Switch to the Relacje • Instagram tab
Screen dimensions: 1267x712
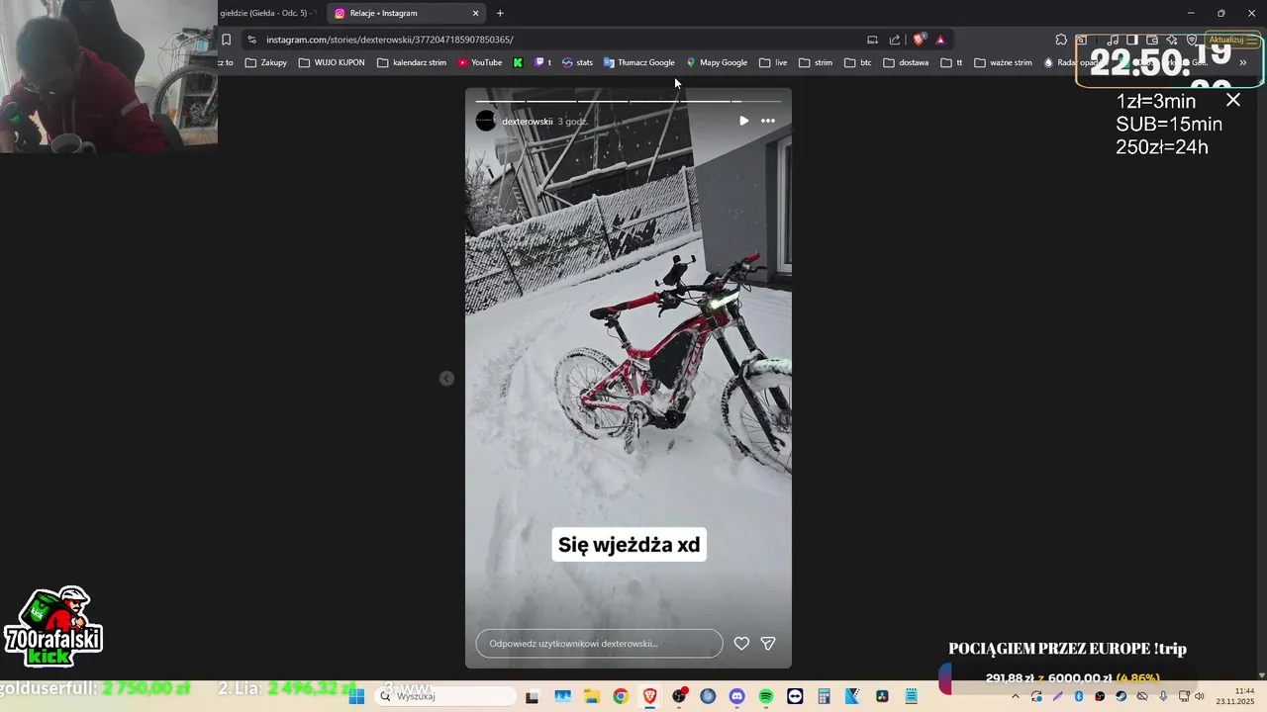click(406, 13)
